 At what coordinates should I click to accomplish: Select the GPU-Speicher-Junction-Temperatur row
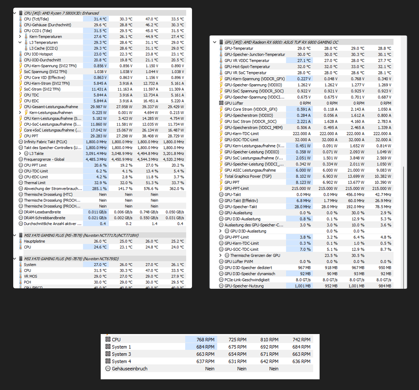click(306, 54)
